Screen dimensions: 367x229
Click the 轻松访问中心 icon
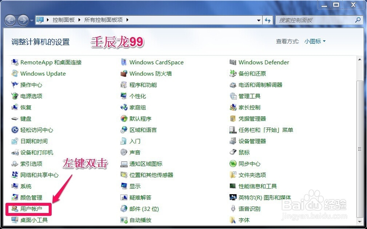(15, 130)
